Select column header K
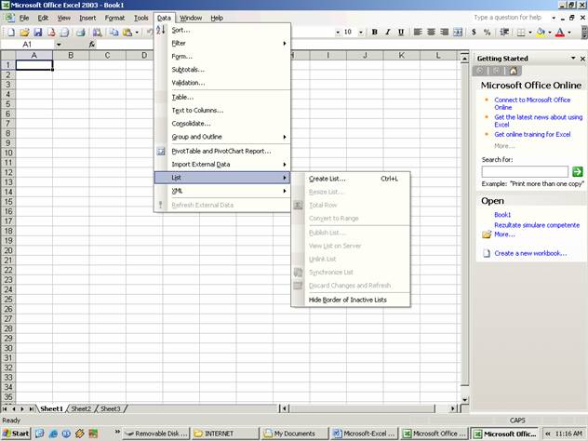 point(401,56)
